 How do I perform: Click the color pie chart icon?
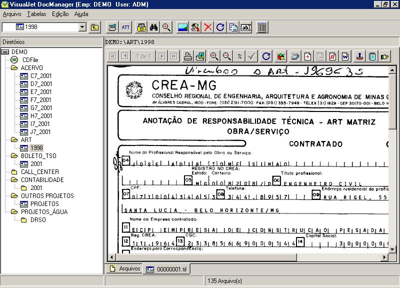(x=280, y=56)
